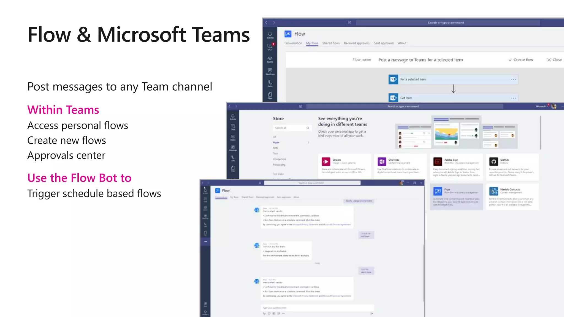564x317 pixels.
Task: Click the SharePoint icon on 'Get item' step
Action: tap(393, 98)
